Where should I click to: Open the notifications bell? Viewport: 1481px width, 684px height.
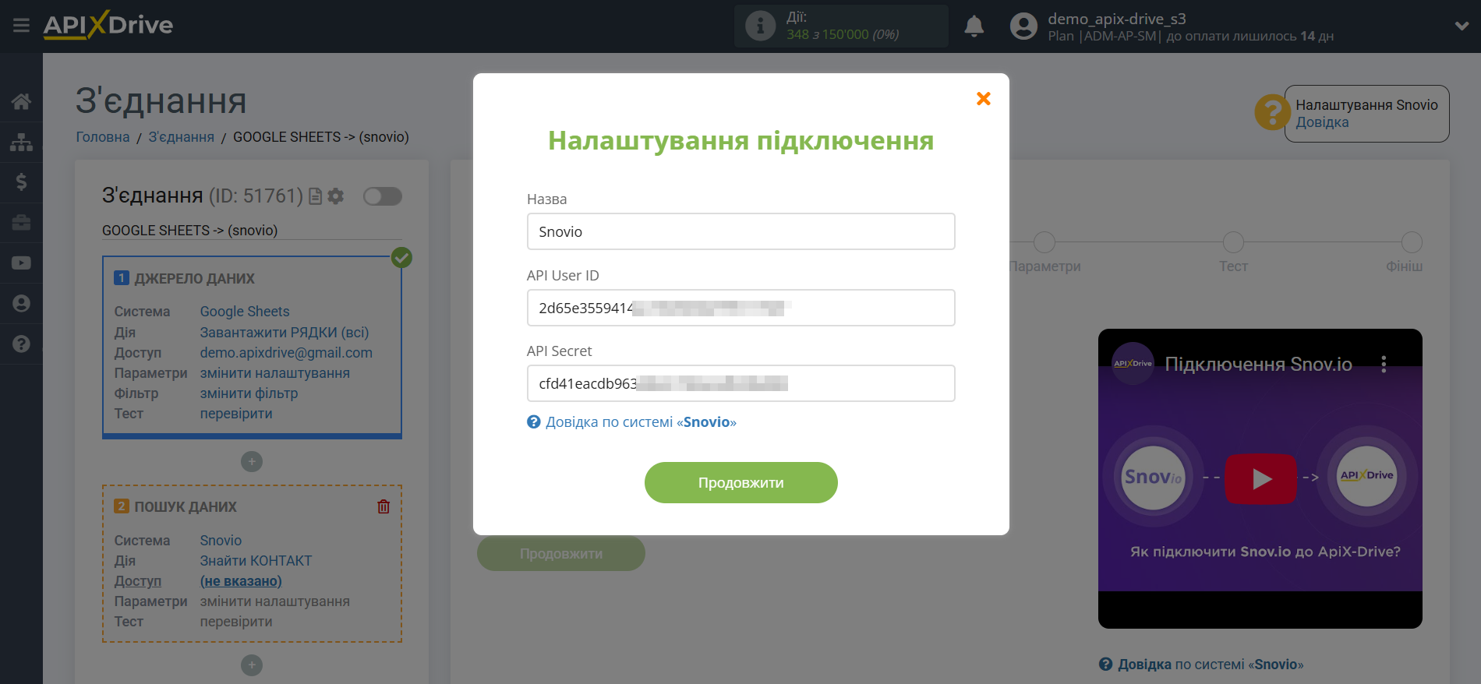pos(974,26)
